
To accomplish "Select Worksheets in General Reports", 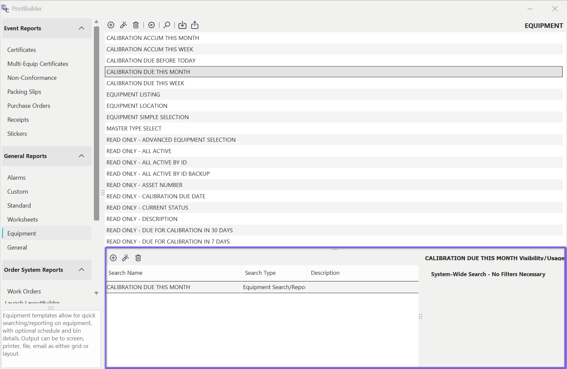I will [23, 220].
